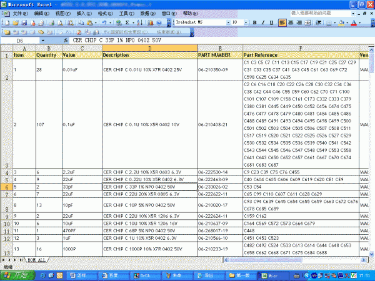Save the workbook with the disk icon
375x281 pixels.
pos(24,22)
